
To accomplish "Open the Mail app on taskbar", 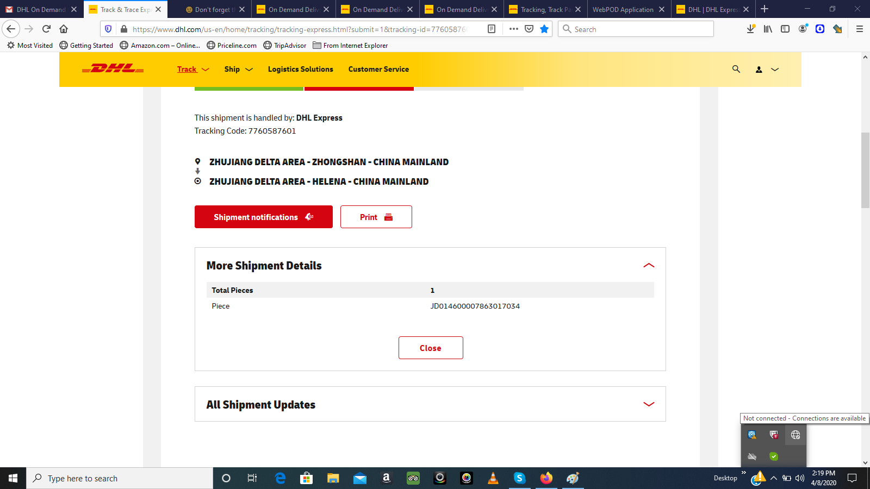I will pyautogui.click(x=360, y=478).
